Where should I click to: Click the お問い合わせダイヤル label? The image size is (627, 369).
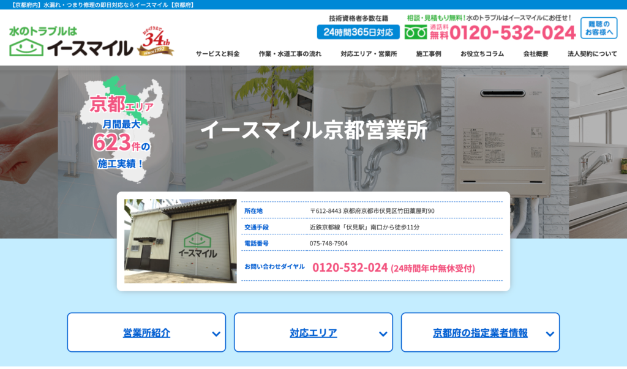275,267
